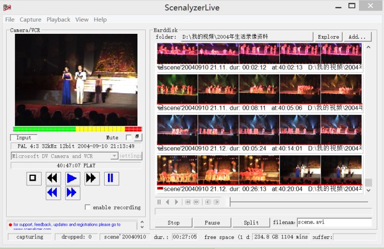Click the red recording icon of scene dur: 00:26:13
The width and height of the screenshot is (384, 249).
160,188
